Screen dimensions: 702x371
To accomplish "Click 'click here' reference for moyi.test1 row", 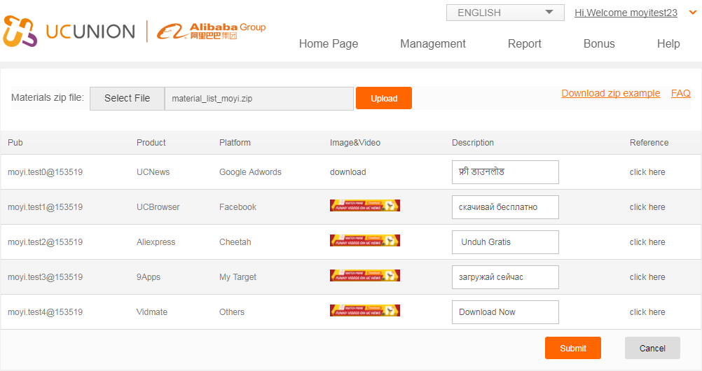I will 647,206.
